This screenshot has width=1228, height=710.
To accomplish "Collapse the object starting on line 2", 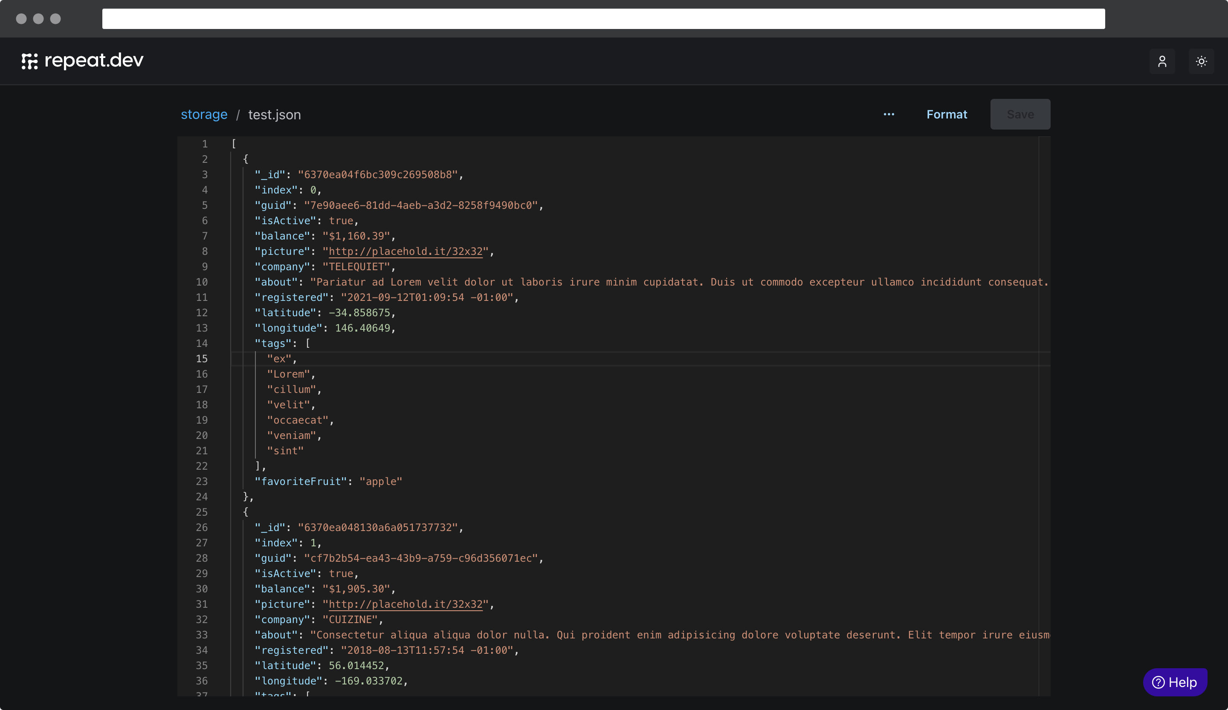I will 219,159.
